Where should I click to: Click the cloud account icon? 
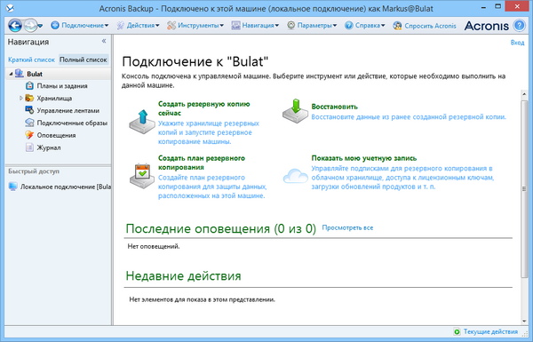coord(296,176)
